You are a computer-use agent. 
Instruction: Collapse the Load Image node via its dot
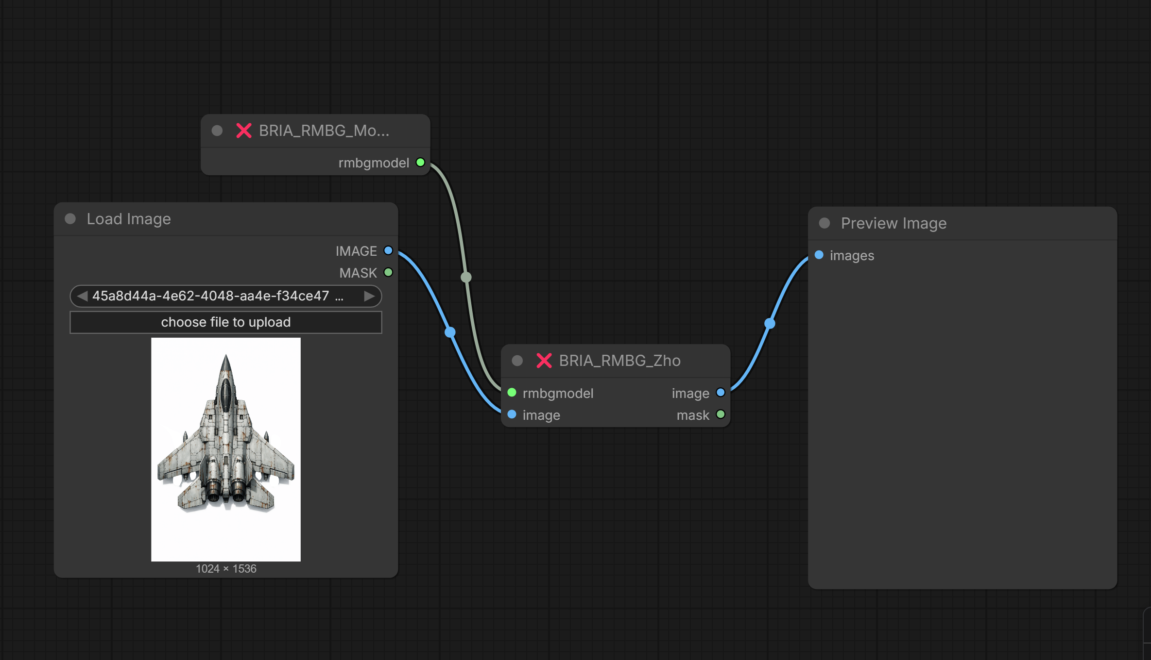pyautogui.click(x=70, y=219)
